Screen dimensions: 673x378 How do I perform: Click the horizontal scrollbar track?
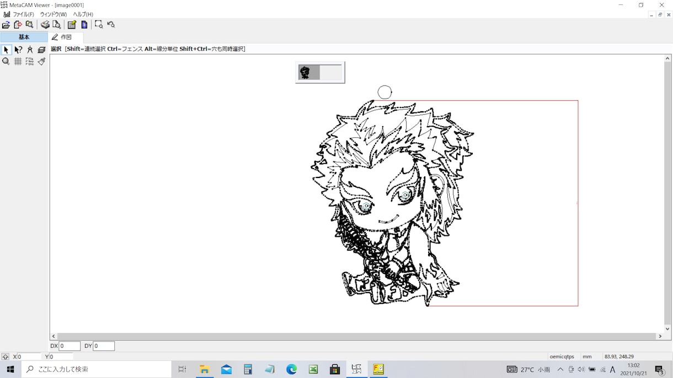[356, 336]
